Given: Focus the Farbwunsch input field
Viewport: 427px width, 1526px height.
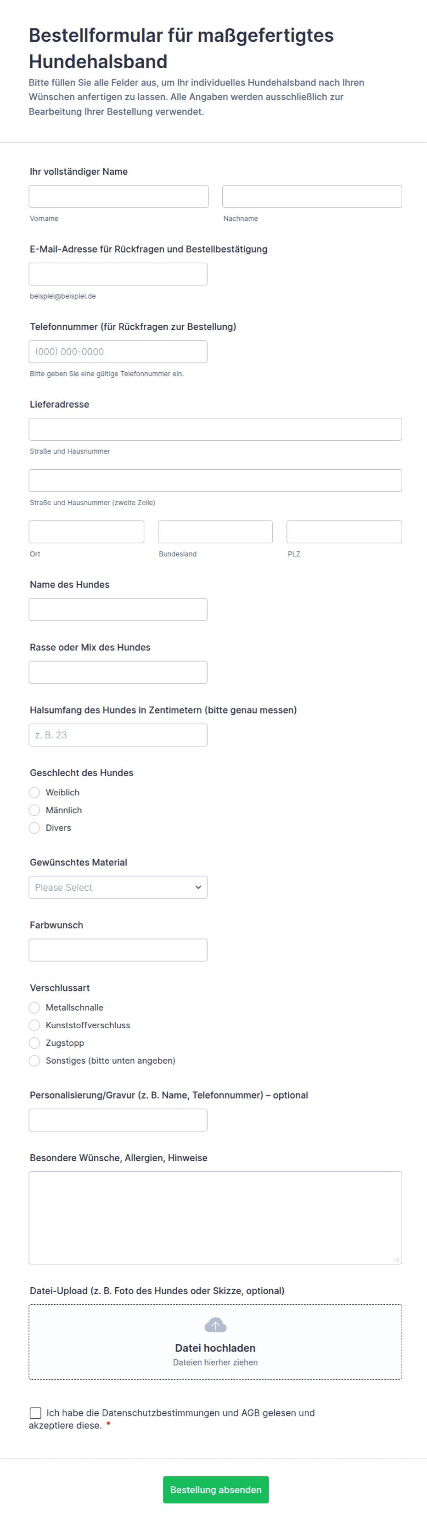Looking at the screenshot, I should click(118, 950).
